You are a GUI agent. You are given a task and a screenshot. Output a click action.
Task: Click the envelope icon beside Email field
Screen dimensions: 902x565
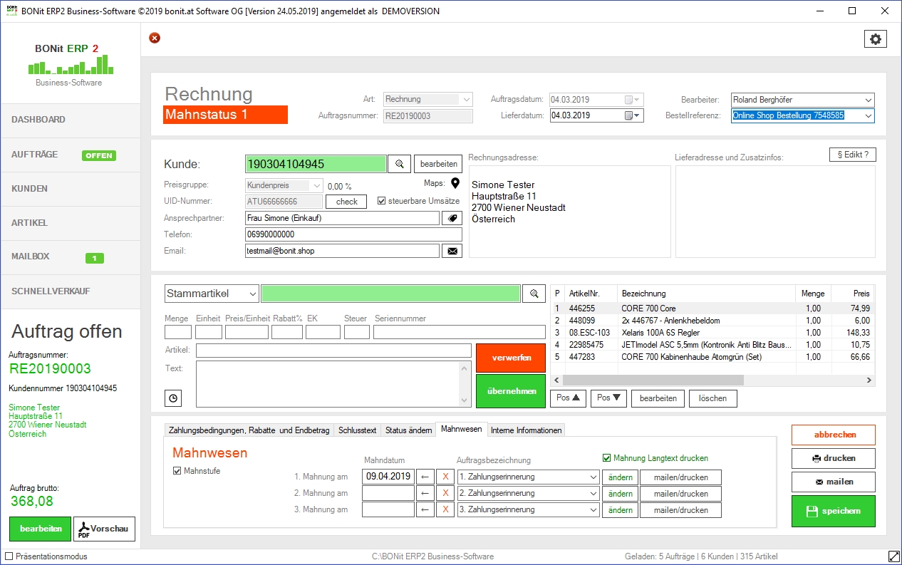tap(452, 251)
